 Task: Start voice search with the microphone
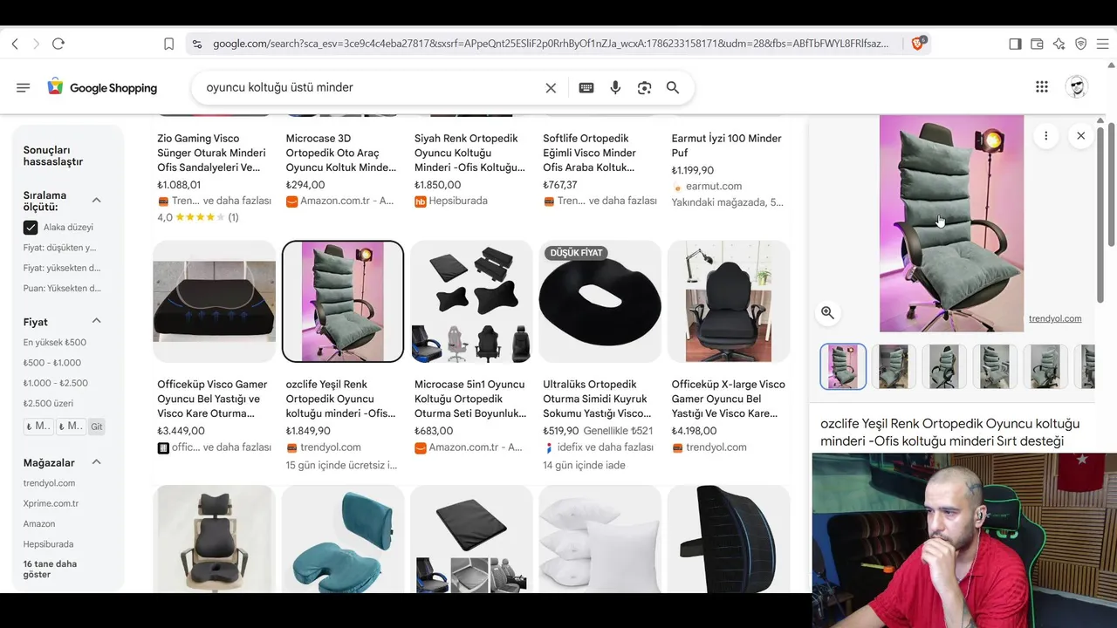tap(615, 87)
